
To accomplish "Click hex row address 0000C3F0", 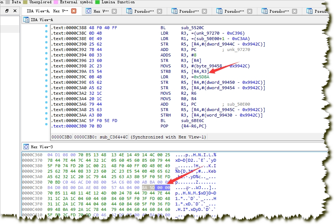I will pyautogui.click(x=32, y=204).
